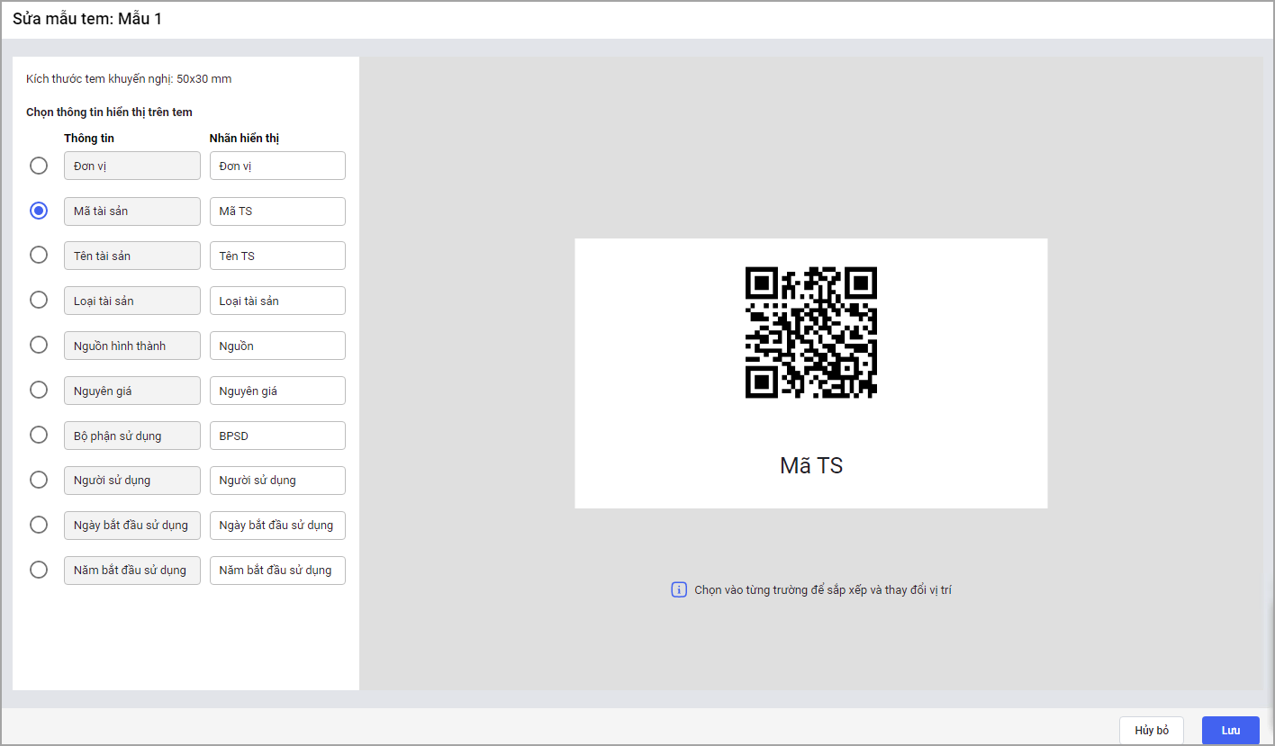The width and height of the screenshot is (1275, 746).
Task: Click the Lưu button
Action: coord(1231,730)
